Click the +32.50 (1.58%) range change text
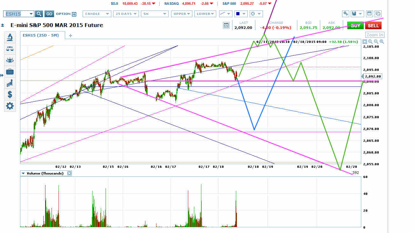The height and width of the screenshot is (233, 415). coord(343,42)
